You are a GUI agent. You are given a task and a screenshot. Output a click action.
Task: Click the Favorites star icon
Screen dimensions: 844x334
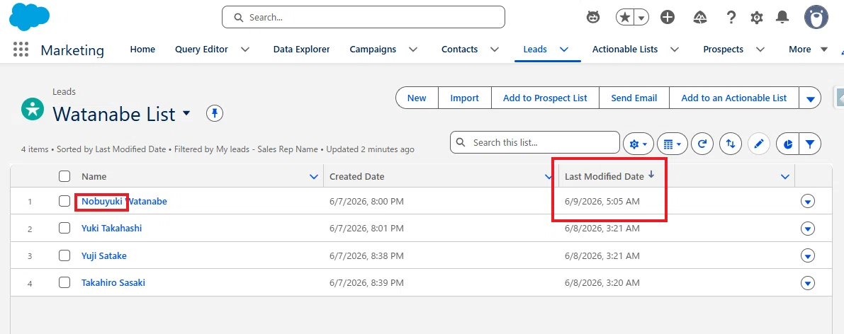[x=625, y=17]
